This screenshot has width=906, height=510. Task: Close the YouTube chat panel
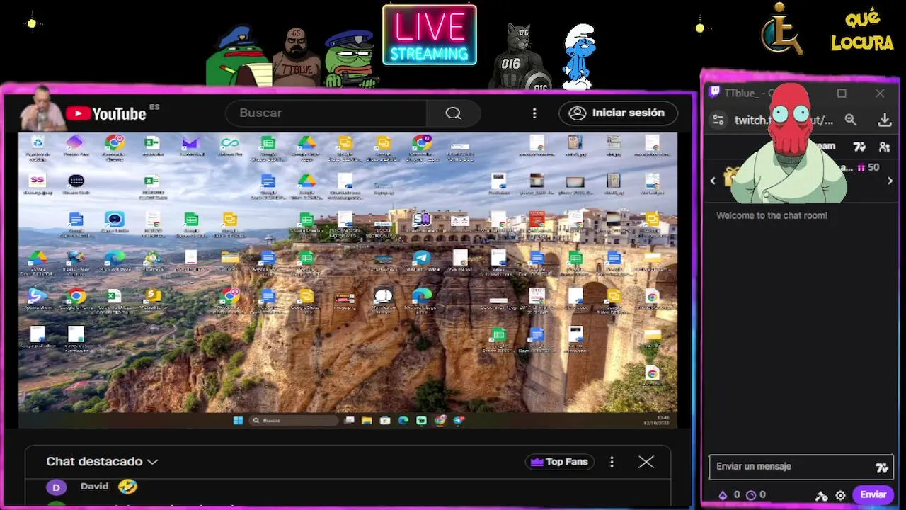point(646,462)
